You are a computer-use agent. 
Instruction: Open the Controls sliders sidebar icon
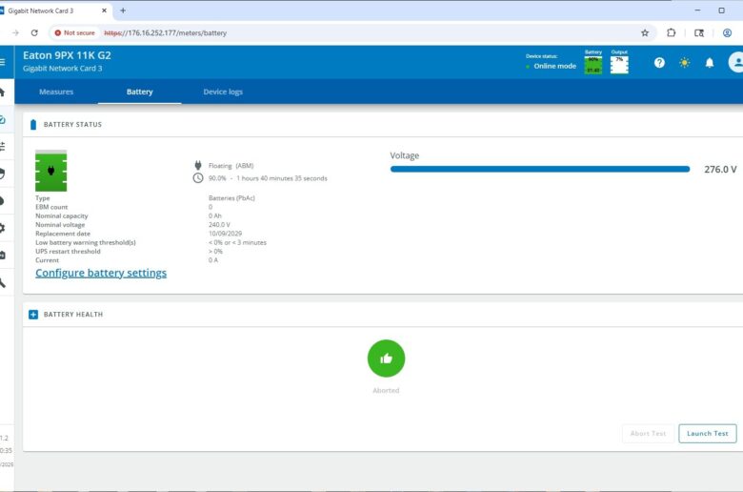3,146
